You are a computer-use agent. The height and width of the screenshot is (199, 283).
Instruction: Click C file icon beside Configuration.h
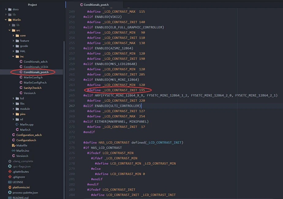click(x=13, y=140)
